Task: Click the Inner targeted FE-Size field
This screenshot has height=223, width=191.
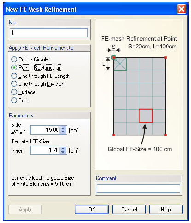Action: (46, 150)
